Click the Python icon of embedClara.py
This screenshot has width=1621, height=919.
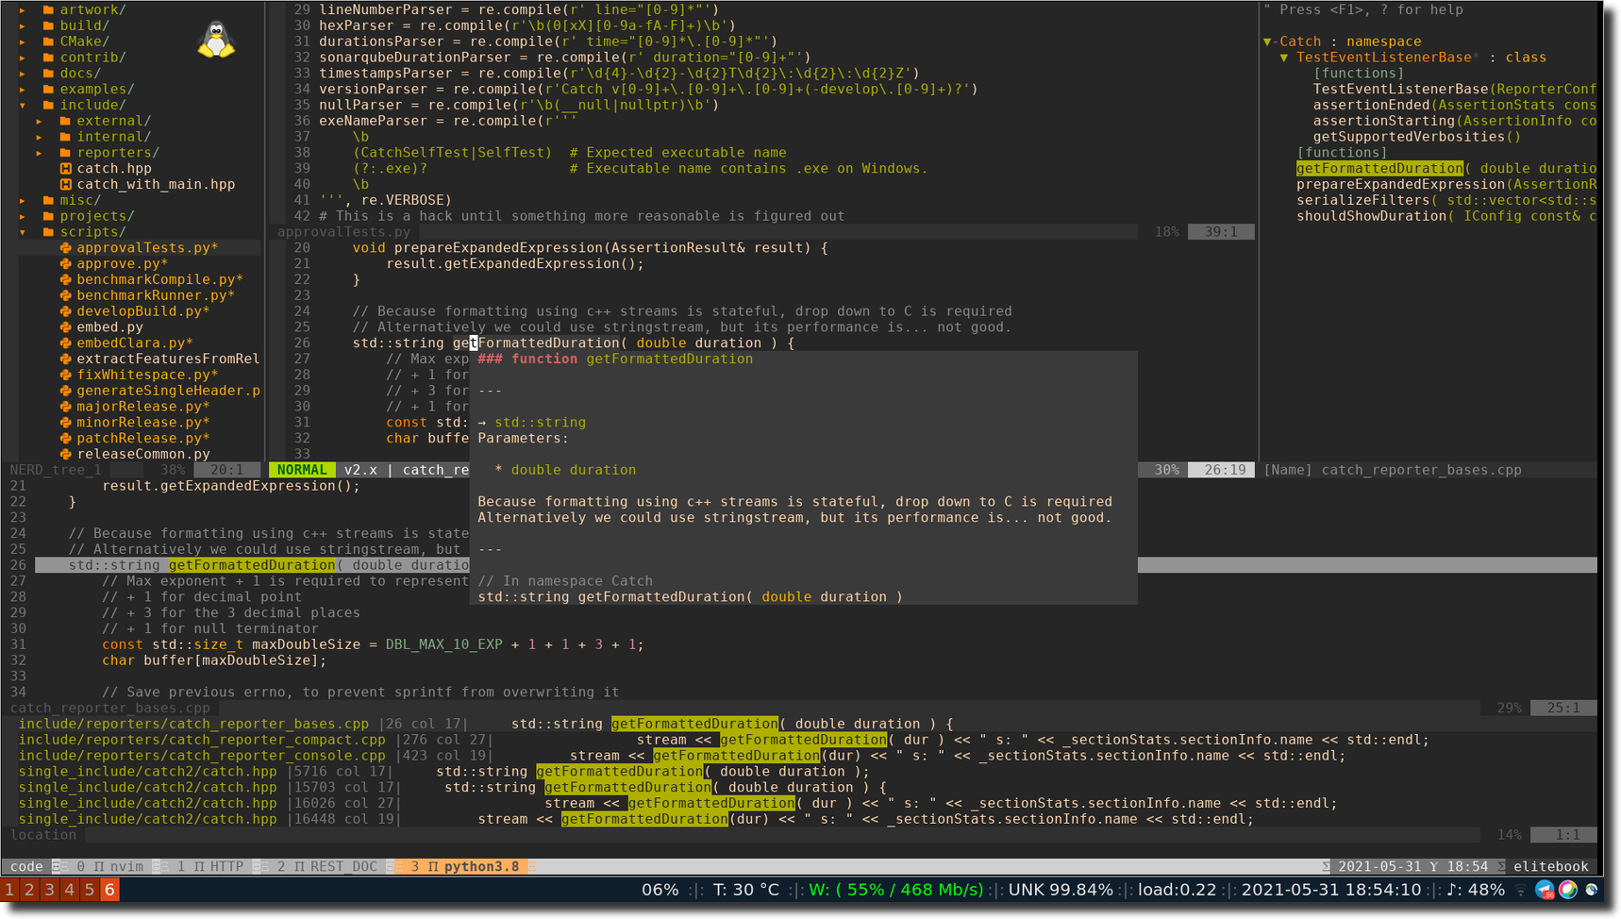pyautogui.click(x=65, y=343)
